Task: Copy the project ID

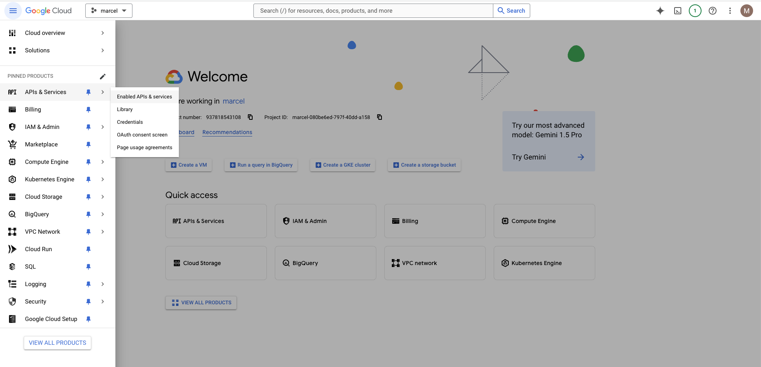Action: [380, 117]
